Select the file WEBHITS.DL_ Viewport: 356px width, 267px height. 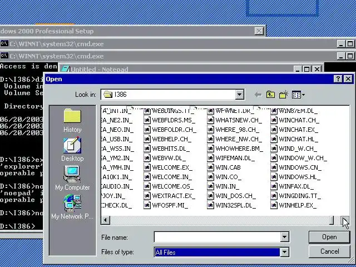167,149
